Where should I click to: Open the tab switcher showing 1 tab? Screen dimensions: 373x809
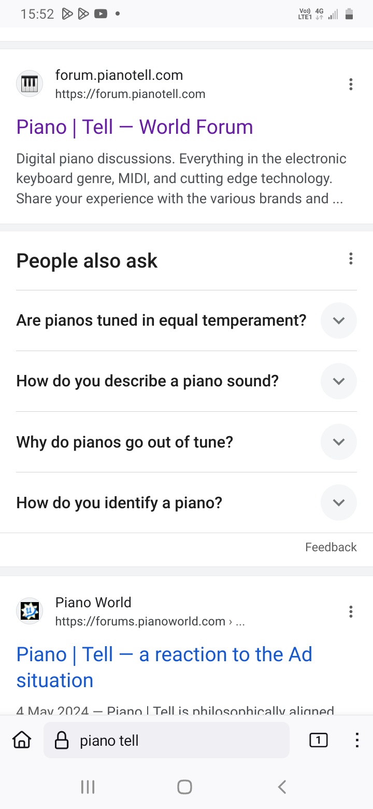318,741
